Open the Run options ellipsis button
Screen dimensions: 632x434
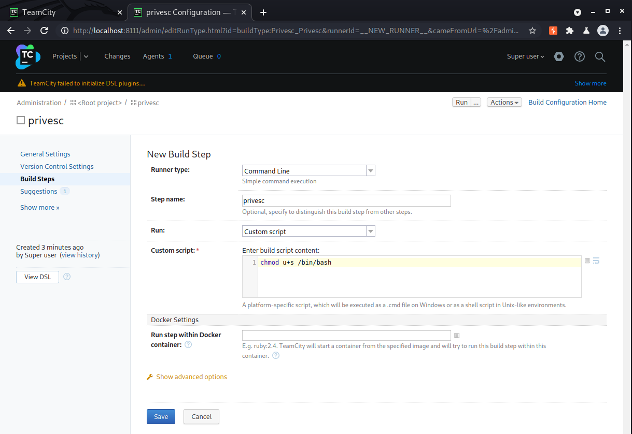click(476, 102)
